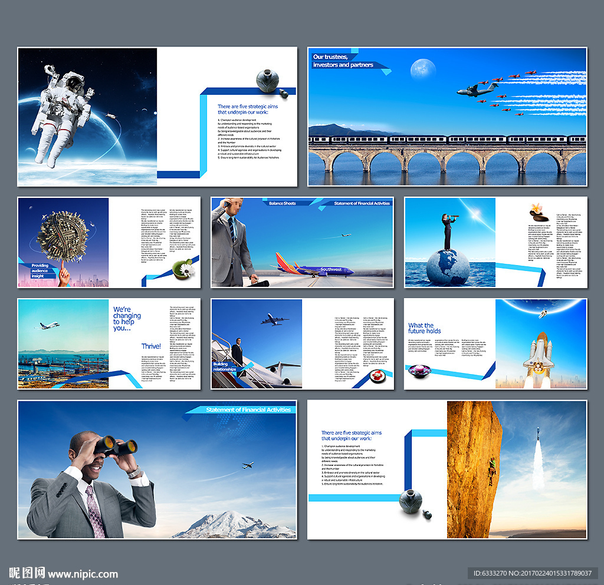
Task: Select the Southwest airplane Balance Sheets spread
Action: pos(303,242)
